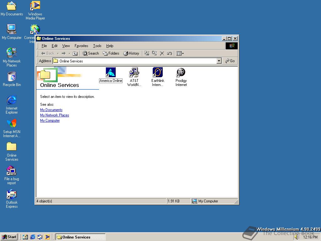Select Windows Media Player desktop icon
This screenshot has width=321, height=241.
click(35, 10)
